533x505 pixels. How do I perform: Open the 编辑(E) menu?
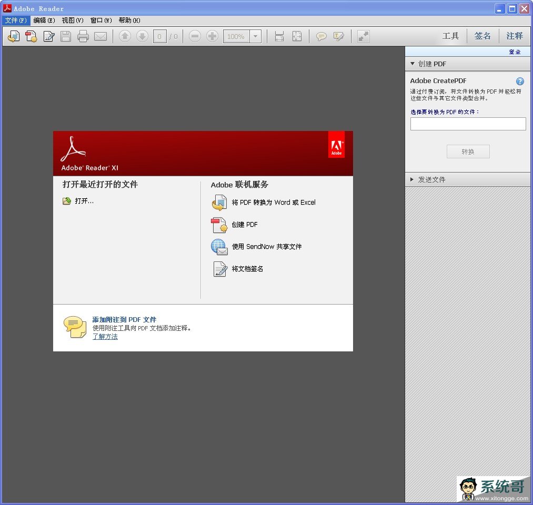point(44,21)
